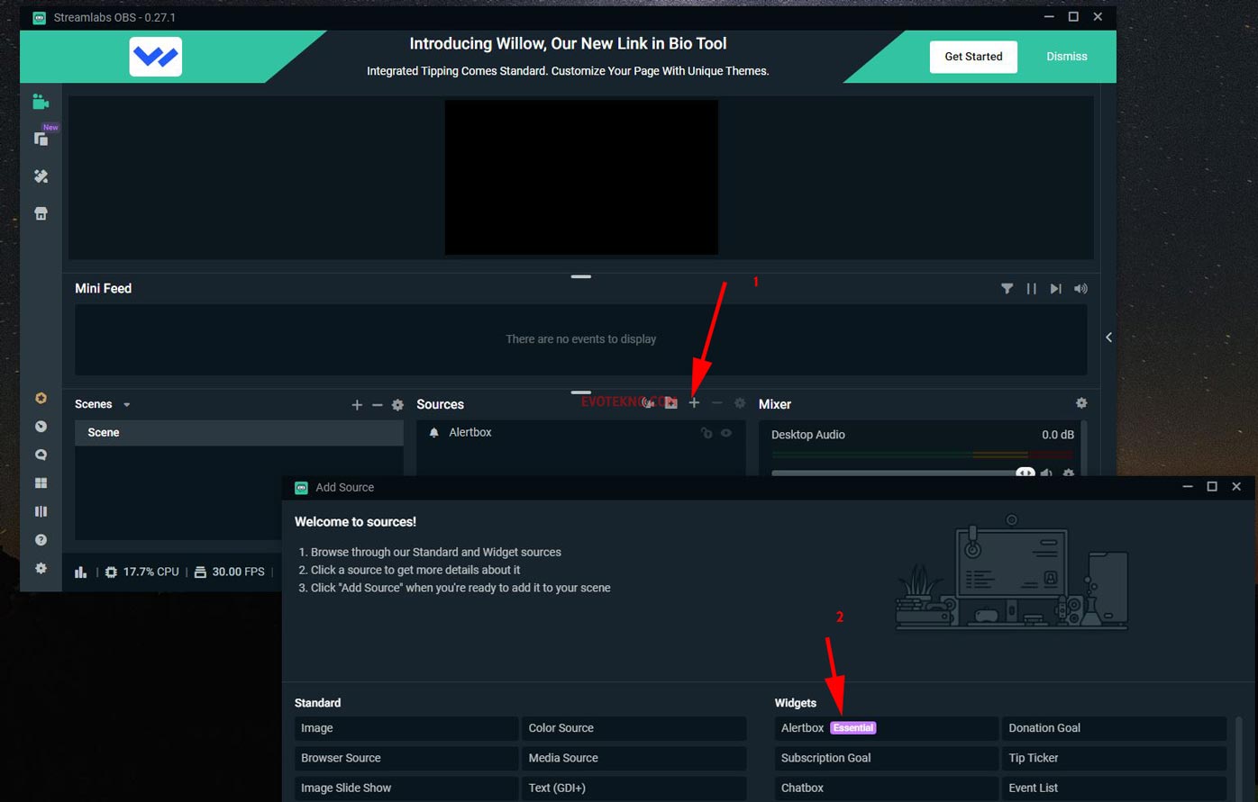The height and width of the screenshot is (802, 1258).
Task: Click the 17.7% CPU status text
Action: [x=151, y=572]
